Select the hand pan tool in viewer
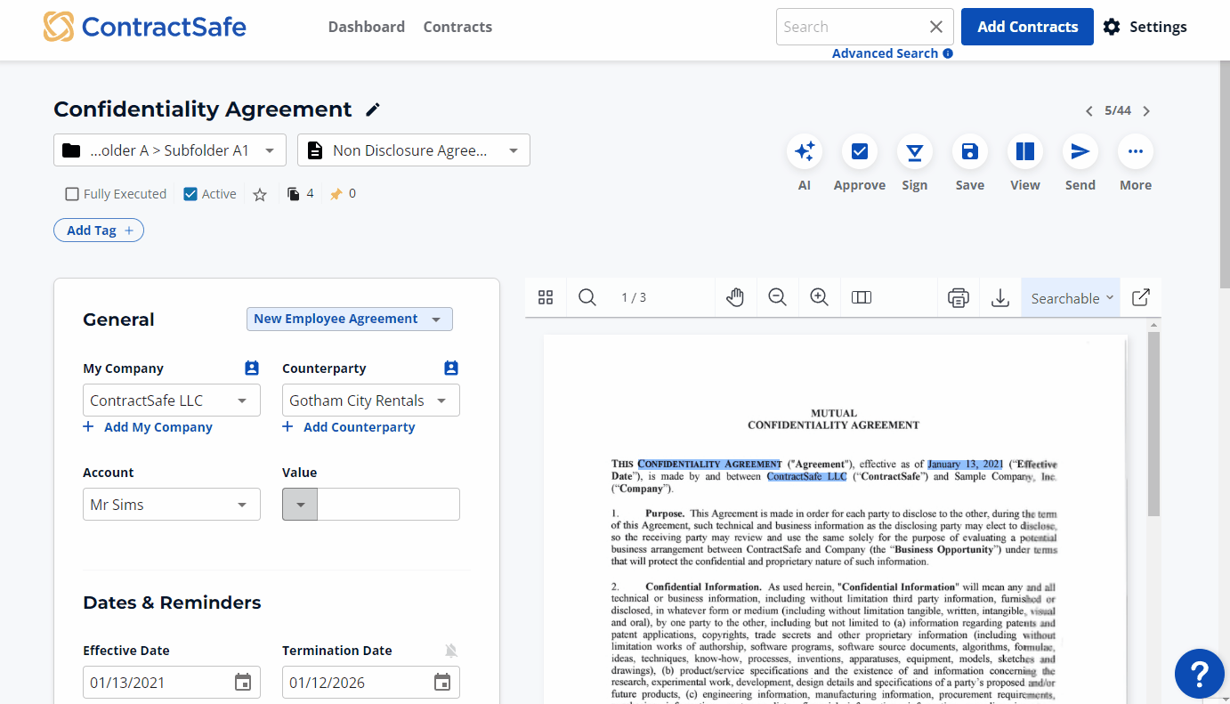1230x704 pixels. click(735, 298)
